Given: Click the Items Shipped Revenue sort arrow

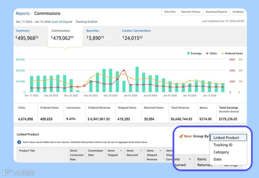Looking at the screenshot, I should pos(160,151).
